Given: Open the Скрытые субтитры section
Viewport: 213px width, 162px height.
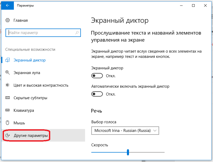Looking at the screenshot, I should [x=43, y=98].
